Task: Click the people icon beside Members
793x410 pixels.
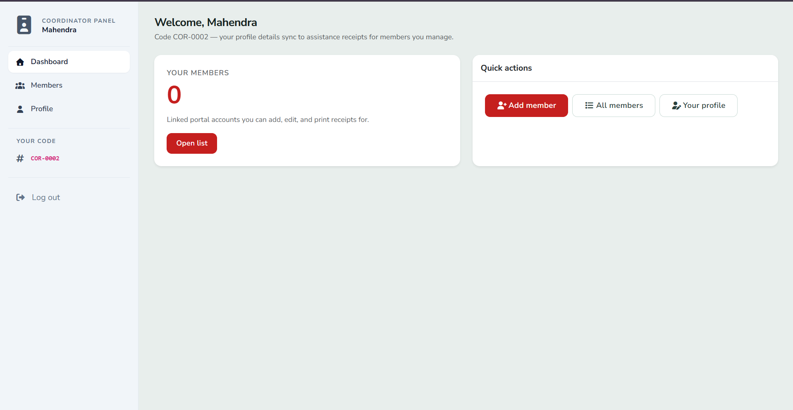Action: point(20,85)
